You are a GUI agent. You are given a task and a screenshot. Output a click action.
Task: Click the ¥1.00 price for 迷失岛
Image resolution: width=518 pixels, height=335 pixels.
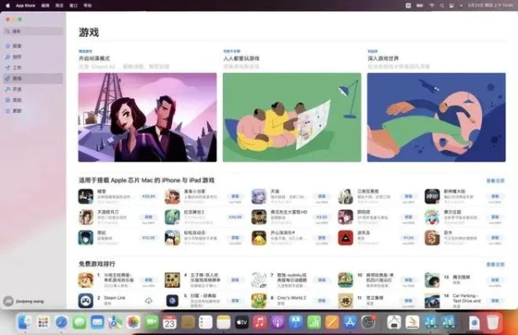point(408,238)
